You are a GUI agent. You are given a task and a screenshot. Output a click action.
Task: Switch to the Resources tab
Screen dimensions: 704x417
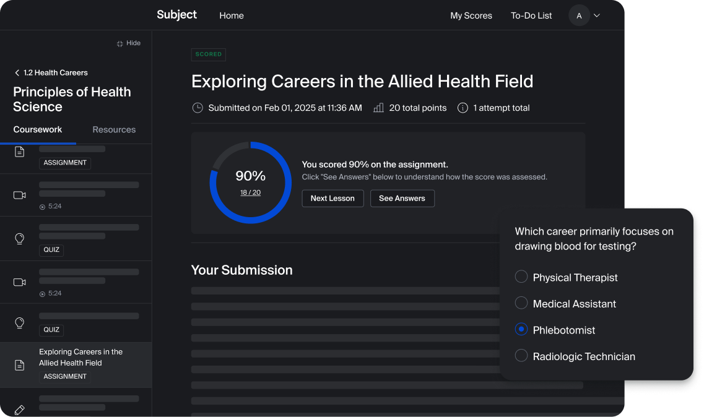(x=114, y=129)
